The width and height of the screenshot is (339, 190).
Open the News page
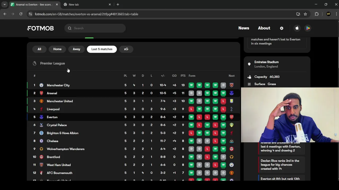point(244,28)
